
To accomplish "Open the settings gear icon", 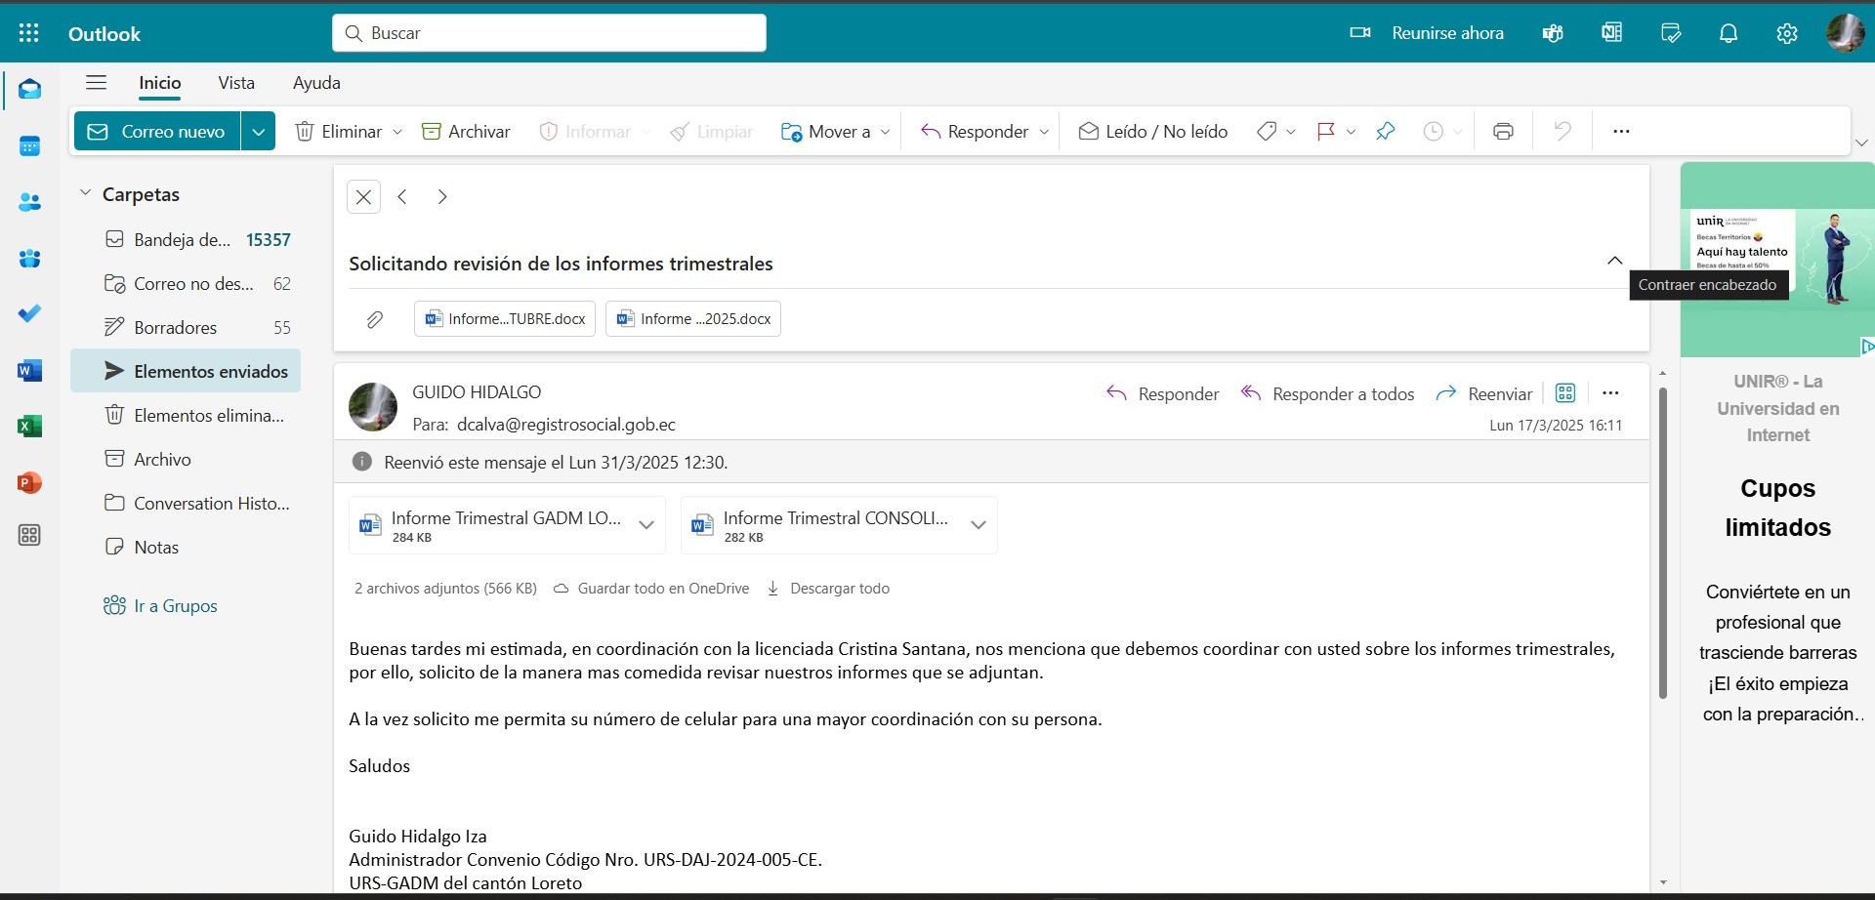I will [1786, 33].
